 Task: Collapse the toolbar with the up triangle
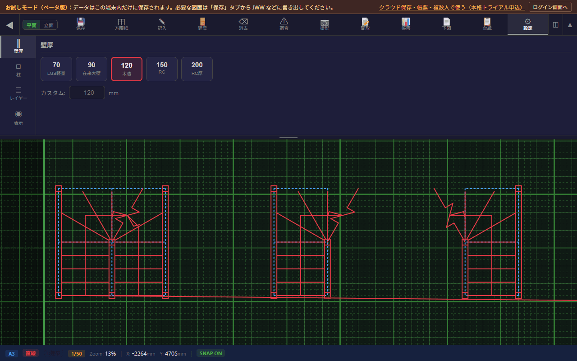pyautogui.click(x=570, y=25)
